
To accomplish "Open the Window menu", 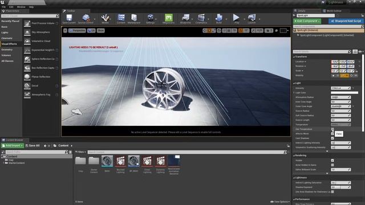I will [21, 7].
